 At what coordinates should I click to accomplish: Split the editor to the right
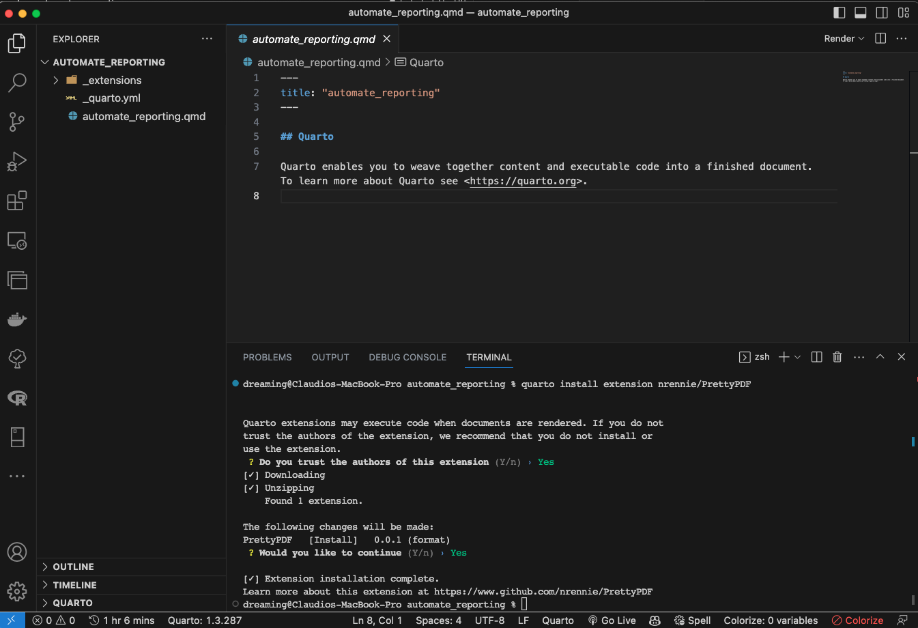880,39
